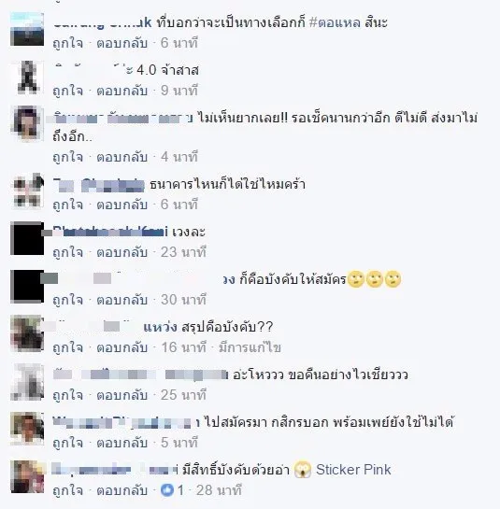Click the #ตอแหล hashtag link
This screenshot has height=509, width=500.
coord(335,22)
